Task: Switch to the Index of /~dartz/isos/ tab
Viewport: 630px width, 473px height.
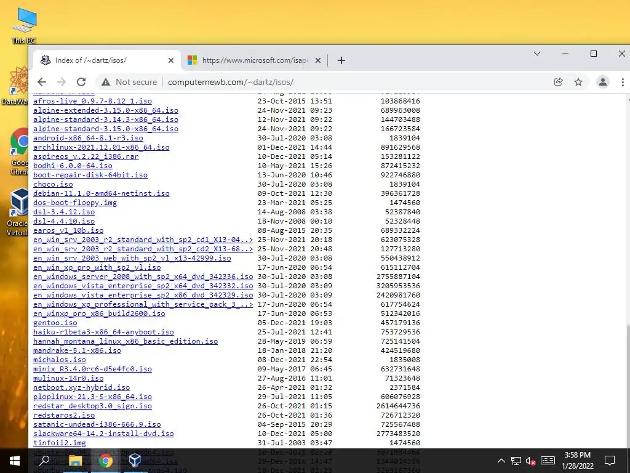Action: 106,60
